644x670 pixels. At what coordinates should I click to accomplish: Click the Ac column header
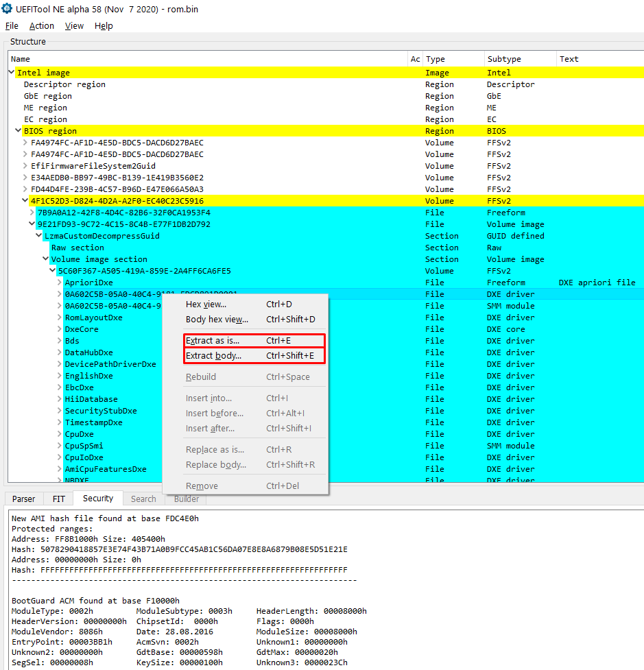pyautogui.click(x=416, y=59)
